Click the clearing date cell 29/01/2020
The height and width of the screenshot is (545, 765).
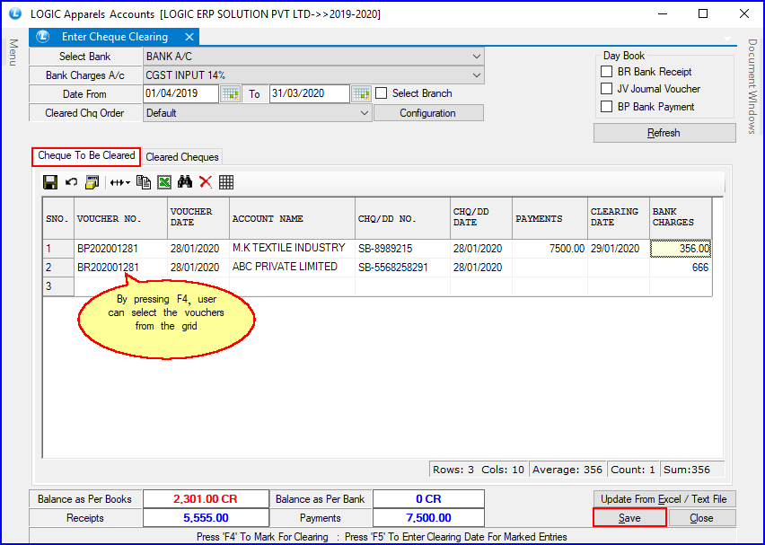618,249
